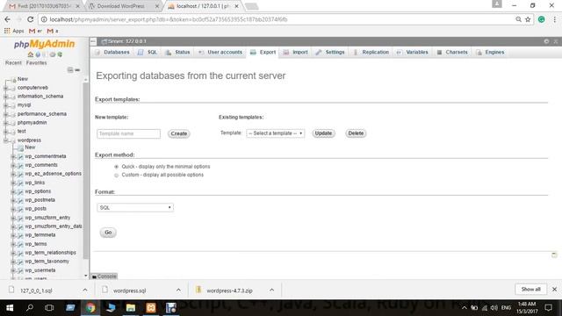
Task: Click the wordpress-4.7.3.zip file icon
Action: pyautogui.click(x=198, y=290)
